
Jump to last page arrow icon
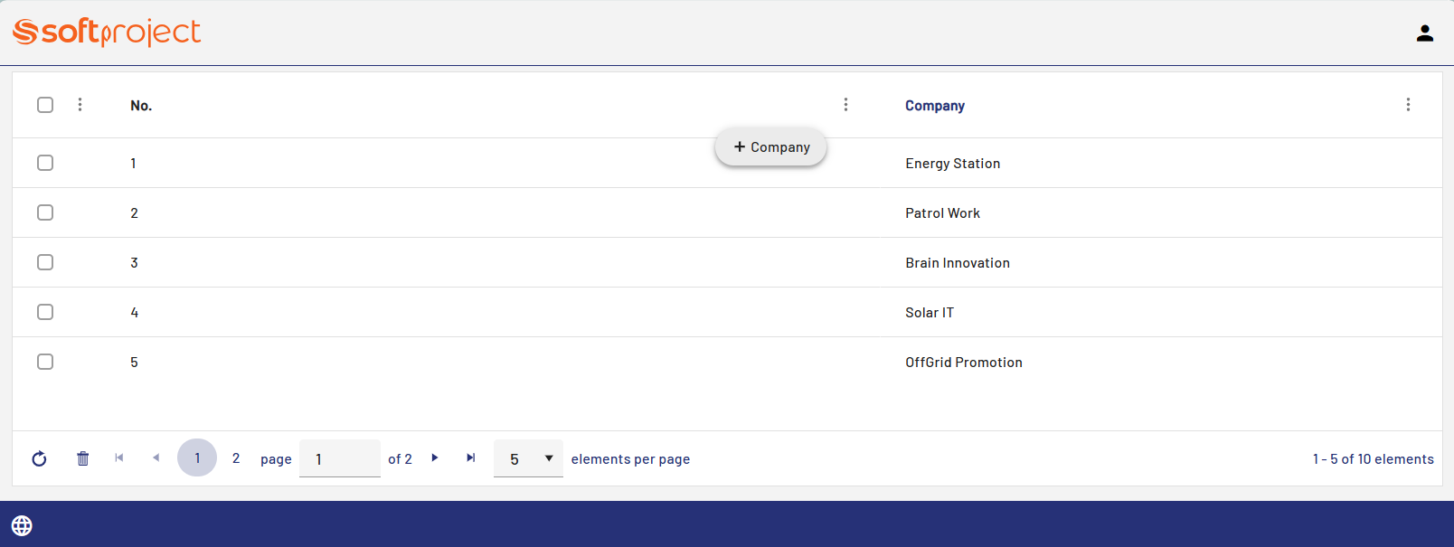[471, 457]
